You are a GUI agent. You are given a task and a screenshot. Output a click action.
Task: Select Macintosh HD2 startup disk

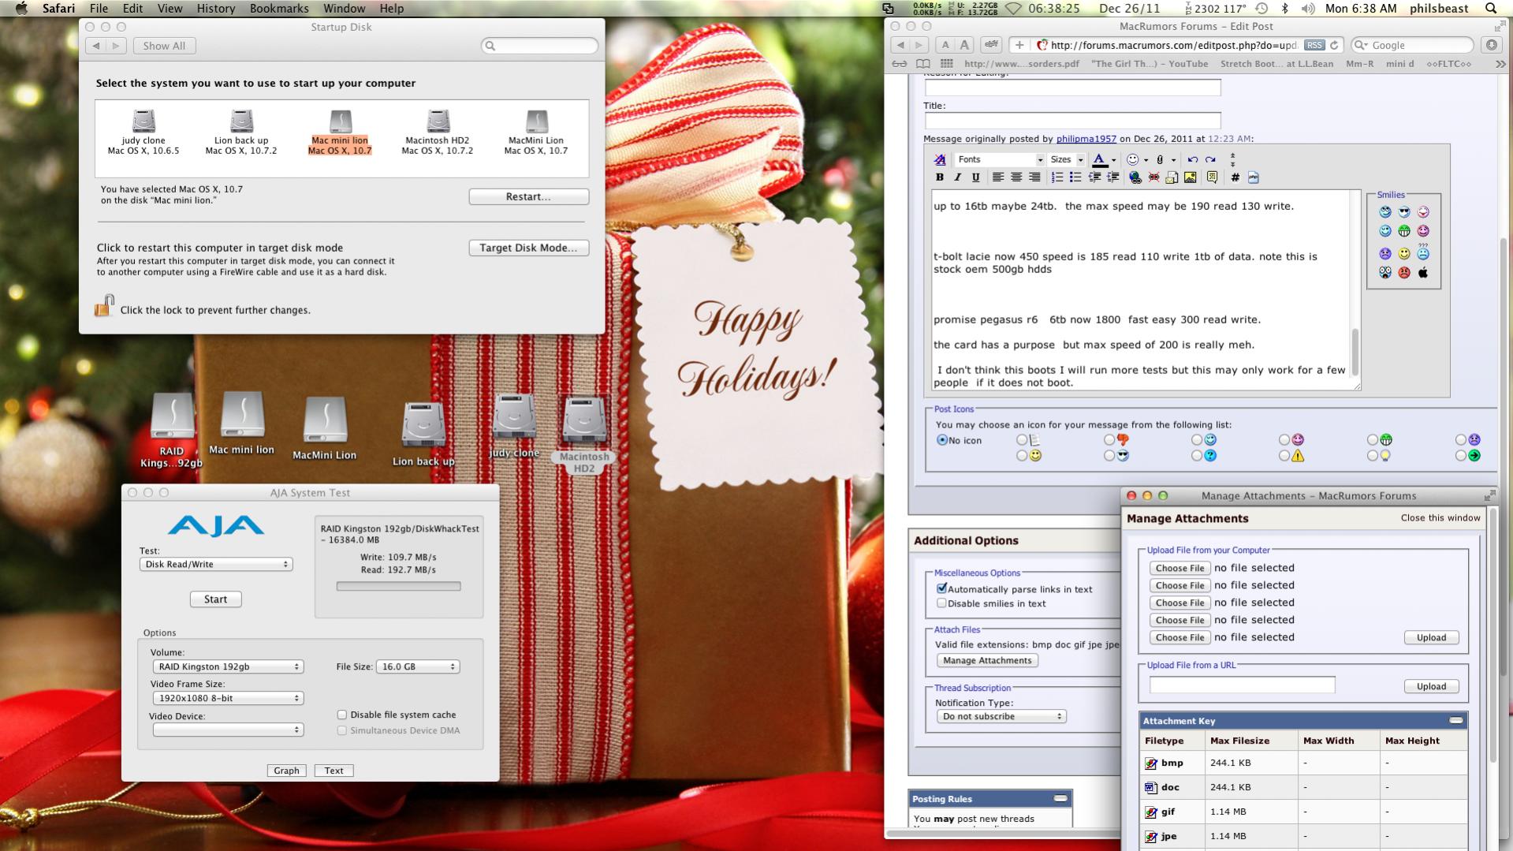[x=438, y=133]
